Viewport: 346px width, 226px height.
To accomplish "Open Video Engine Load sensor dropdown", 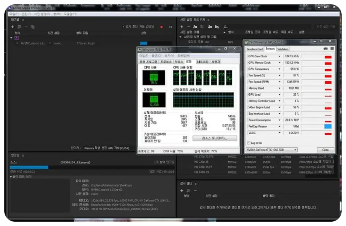I will pos(279,108).
